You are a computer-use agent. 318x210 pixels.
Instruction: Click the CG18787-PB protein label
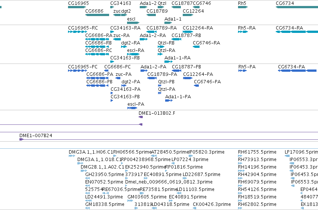[x=186, y=67]
